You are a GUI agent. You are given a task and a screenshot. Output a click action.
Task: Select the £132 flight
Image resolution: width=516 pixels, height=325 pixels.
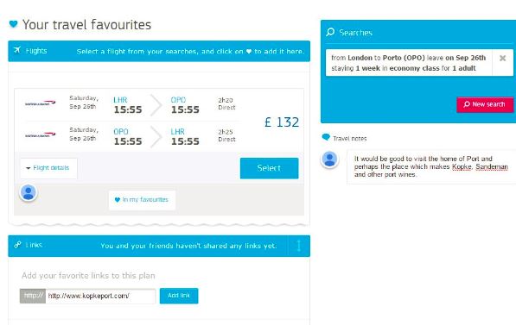(269, 168)
